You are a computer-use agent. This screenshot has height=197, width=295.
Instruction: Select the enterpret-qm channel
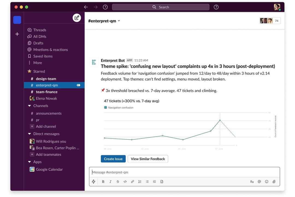click(54, 85)
